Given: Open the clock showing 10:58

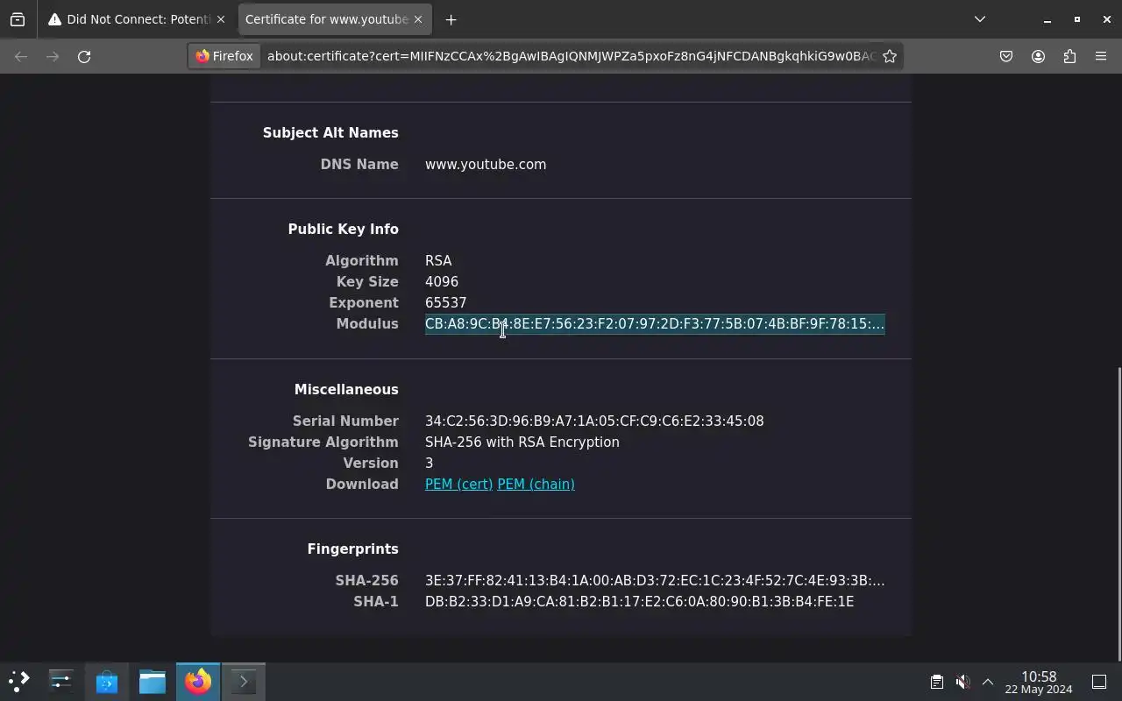Looking at the screenshot, I should (1039, 682).
